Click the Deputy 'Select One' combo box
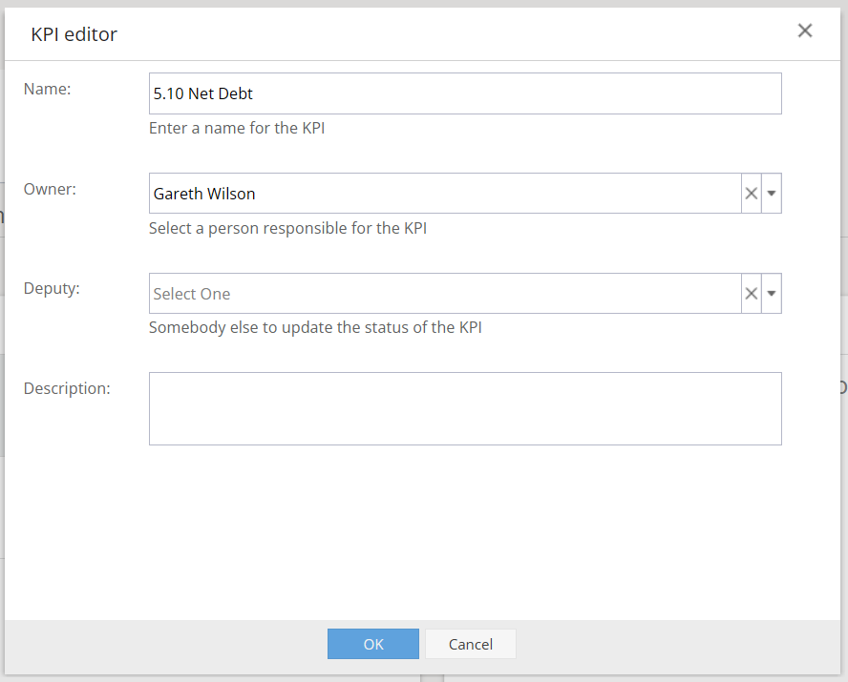Viewport: 848px width, 682px height. [445, 293]
